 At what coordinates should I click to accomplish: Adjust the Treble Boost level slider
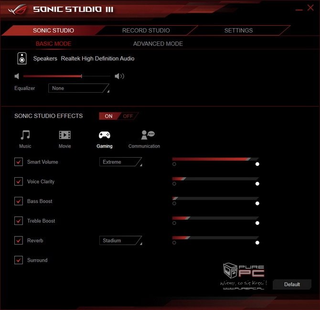(x=215, y=218)
